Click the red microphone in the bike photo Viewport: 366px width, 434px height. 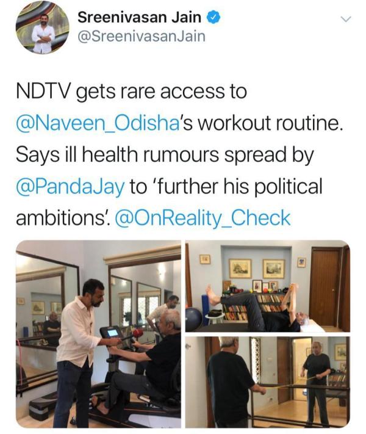pyautogui.click(x=137, y=333)
